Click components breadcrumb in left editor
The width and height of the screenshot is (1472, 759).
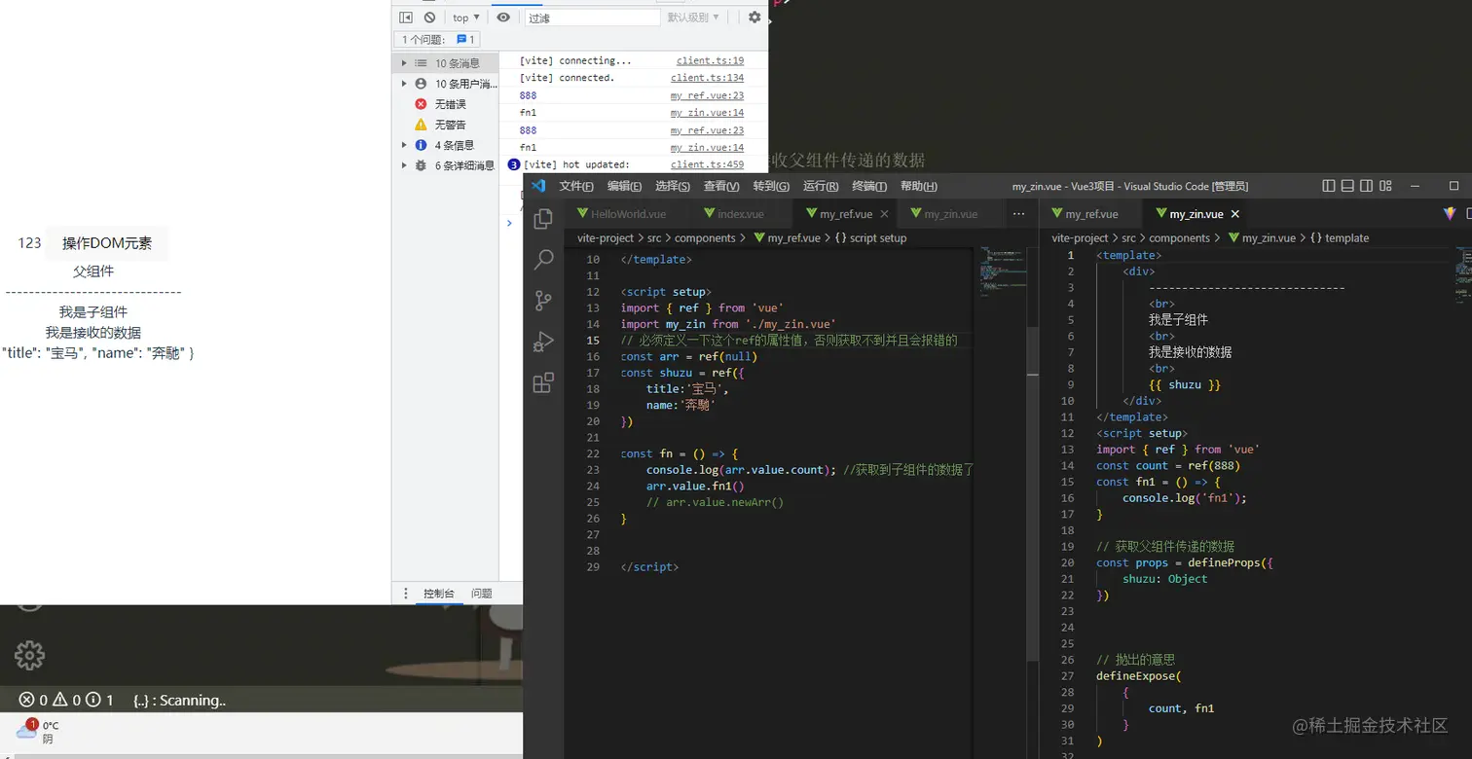coord(706,237)
